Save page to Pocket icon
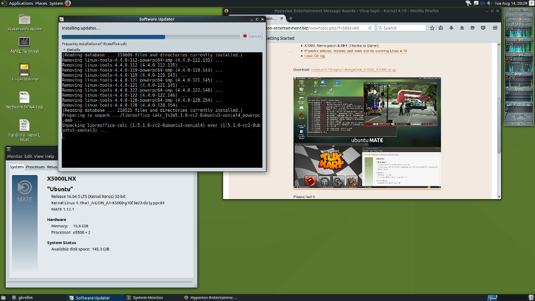The image size is (535, 301). coord(483,28)
